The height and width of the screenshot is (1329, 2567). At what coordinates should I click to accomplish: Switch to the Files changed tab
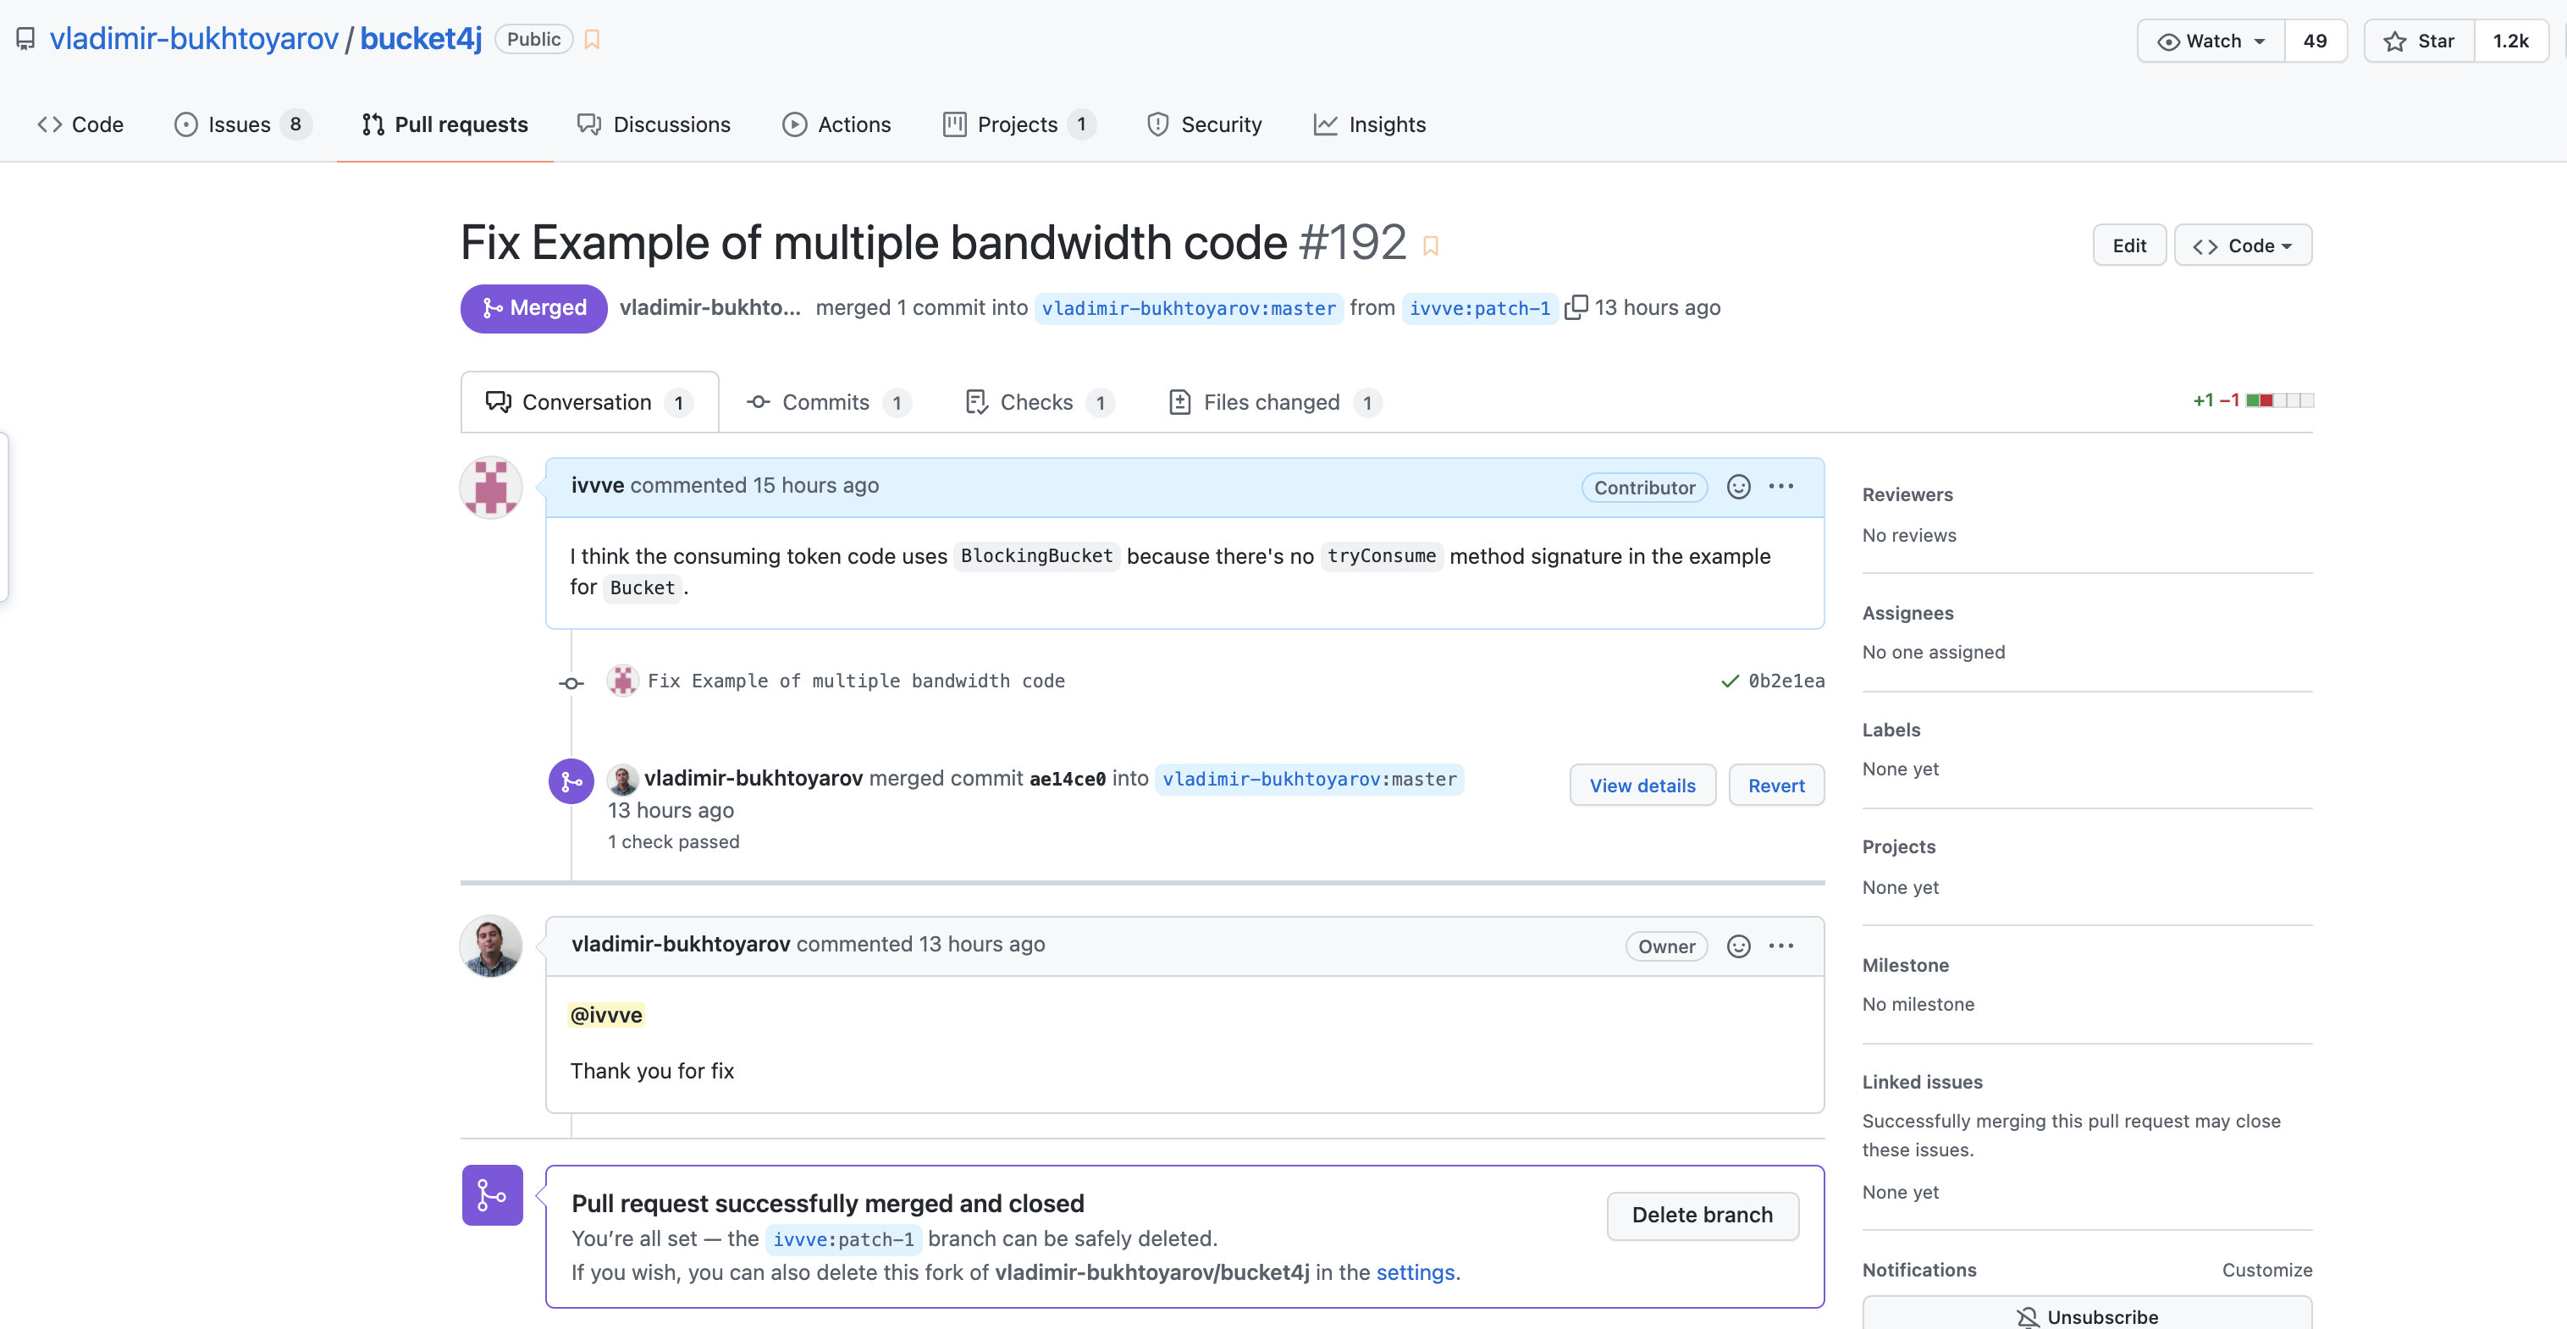tap(1272, 402)
